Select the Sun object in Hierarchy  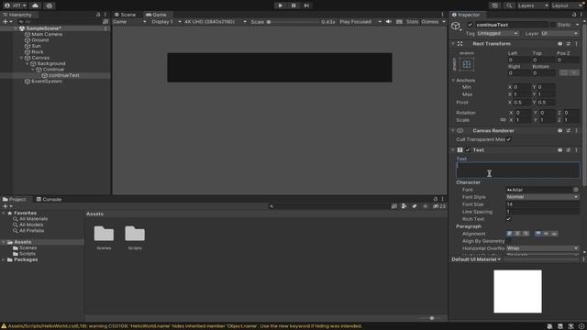pyautogui.click(x=36, y=46)
